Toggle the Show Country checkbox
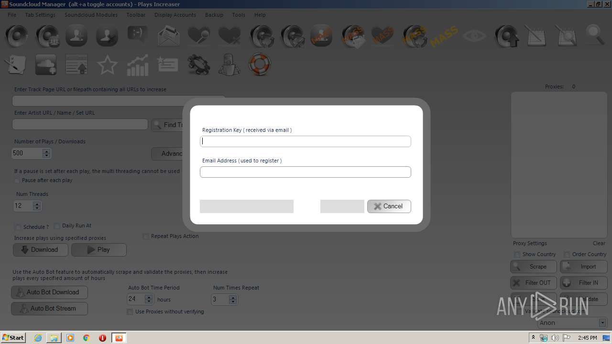Viewport: 612px width, 344px height. (517, 255)
